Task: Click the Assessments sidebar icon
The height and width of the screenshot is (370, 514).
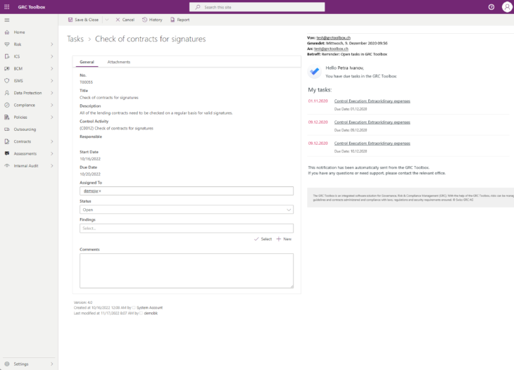Action: pos(7,153)
